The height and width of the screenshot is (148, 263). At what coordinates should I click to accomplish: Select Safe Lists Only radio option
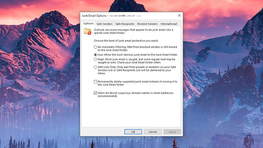pos(95,67)
